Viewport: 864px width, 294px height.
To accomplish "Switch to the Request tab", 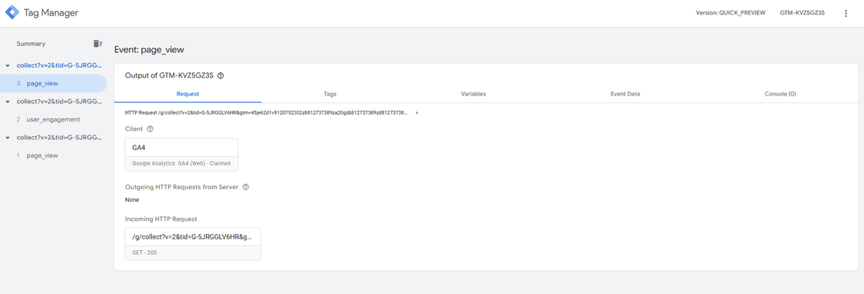I will click(188, 94).
